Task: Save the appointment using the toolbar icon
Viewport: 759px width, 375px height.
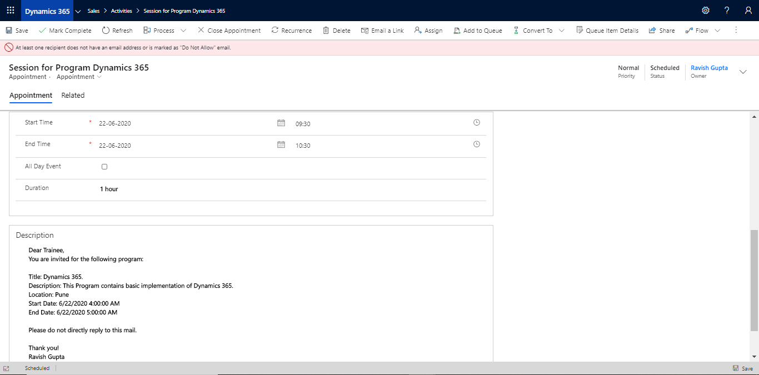Action: click(x=17, y=30)
